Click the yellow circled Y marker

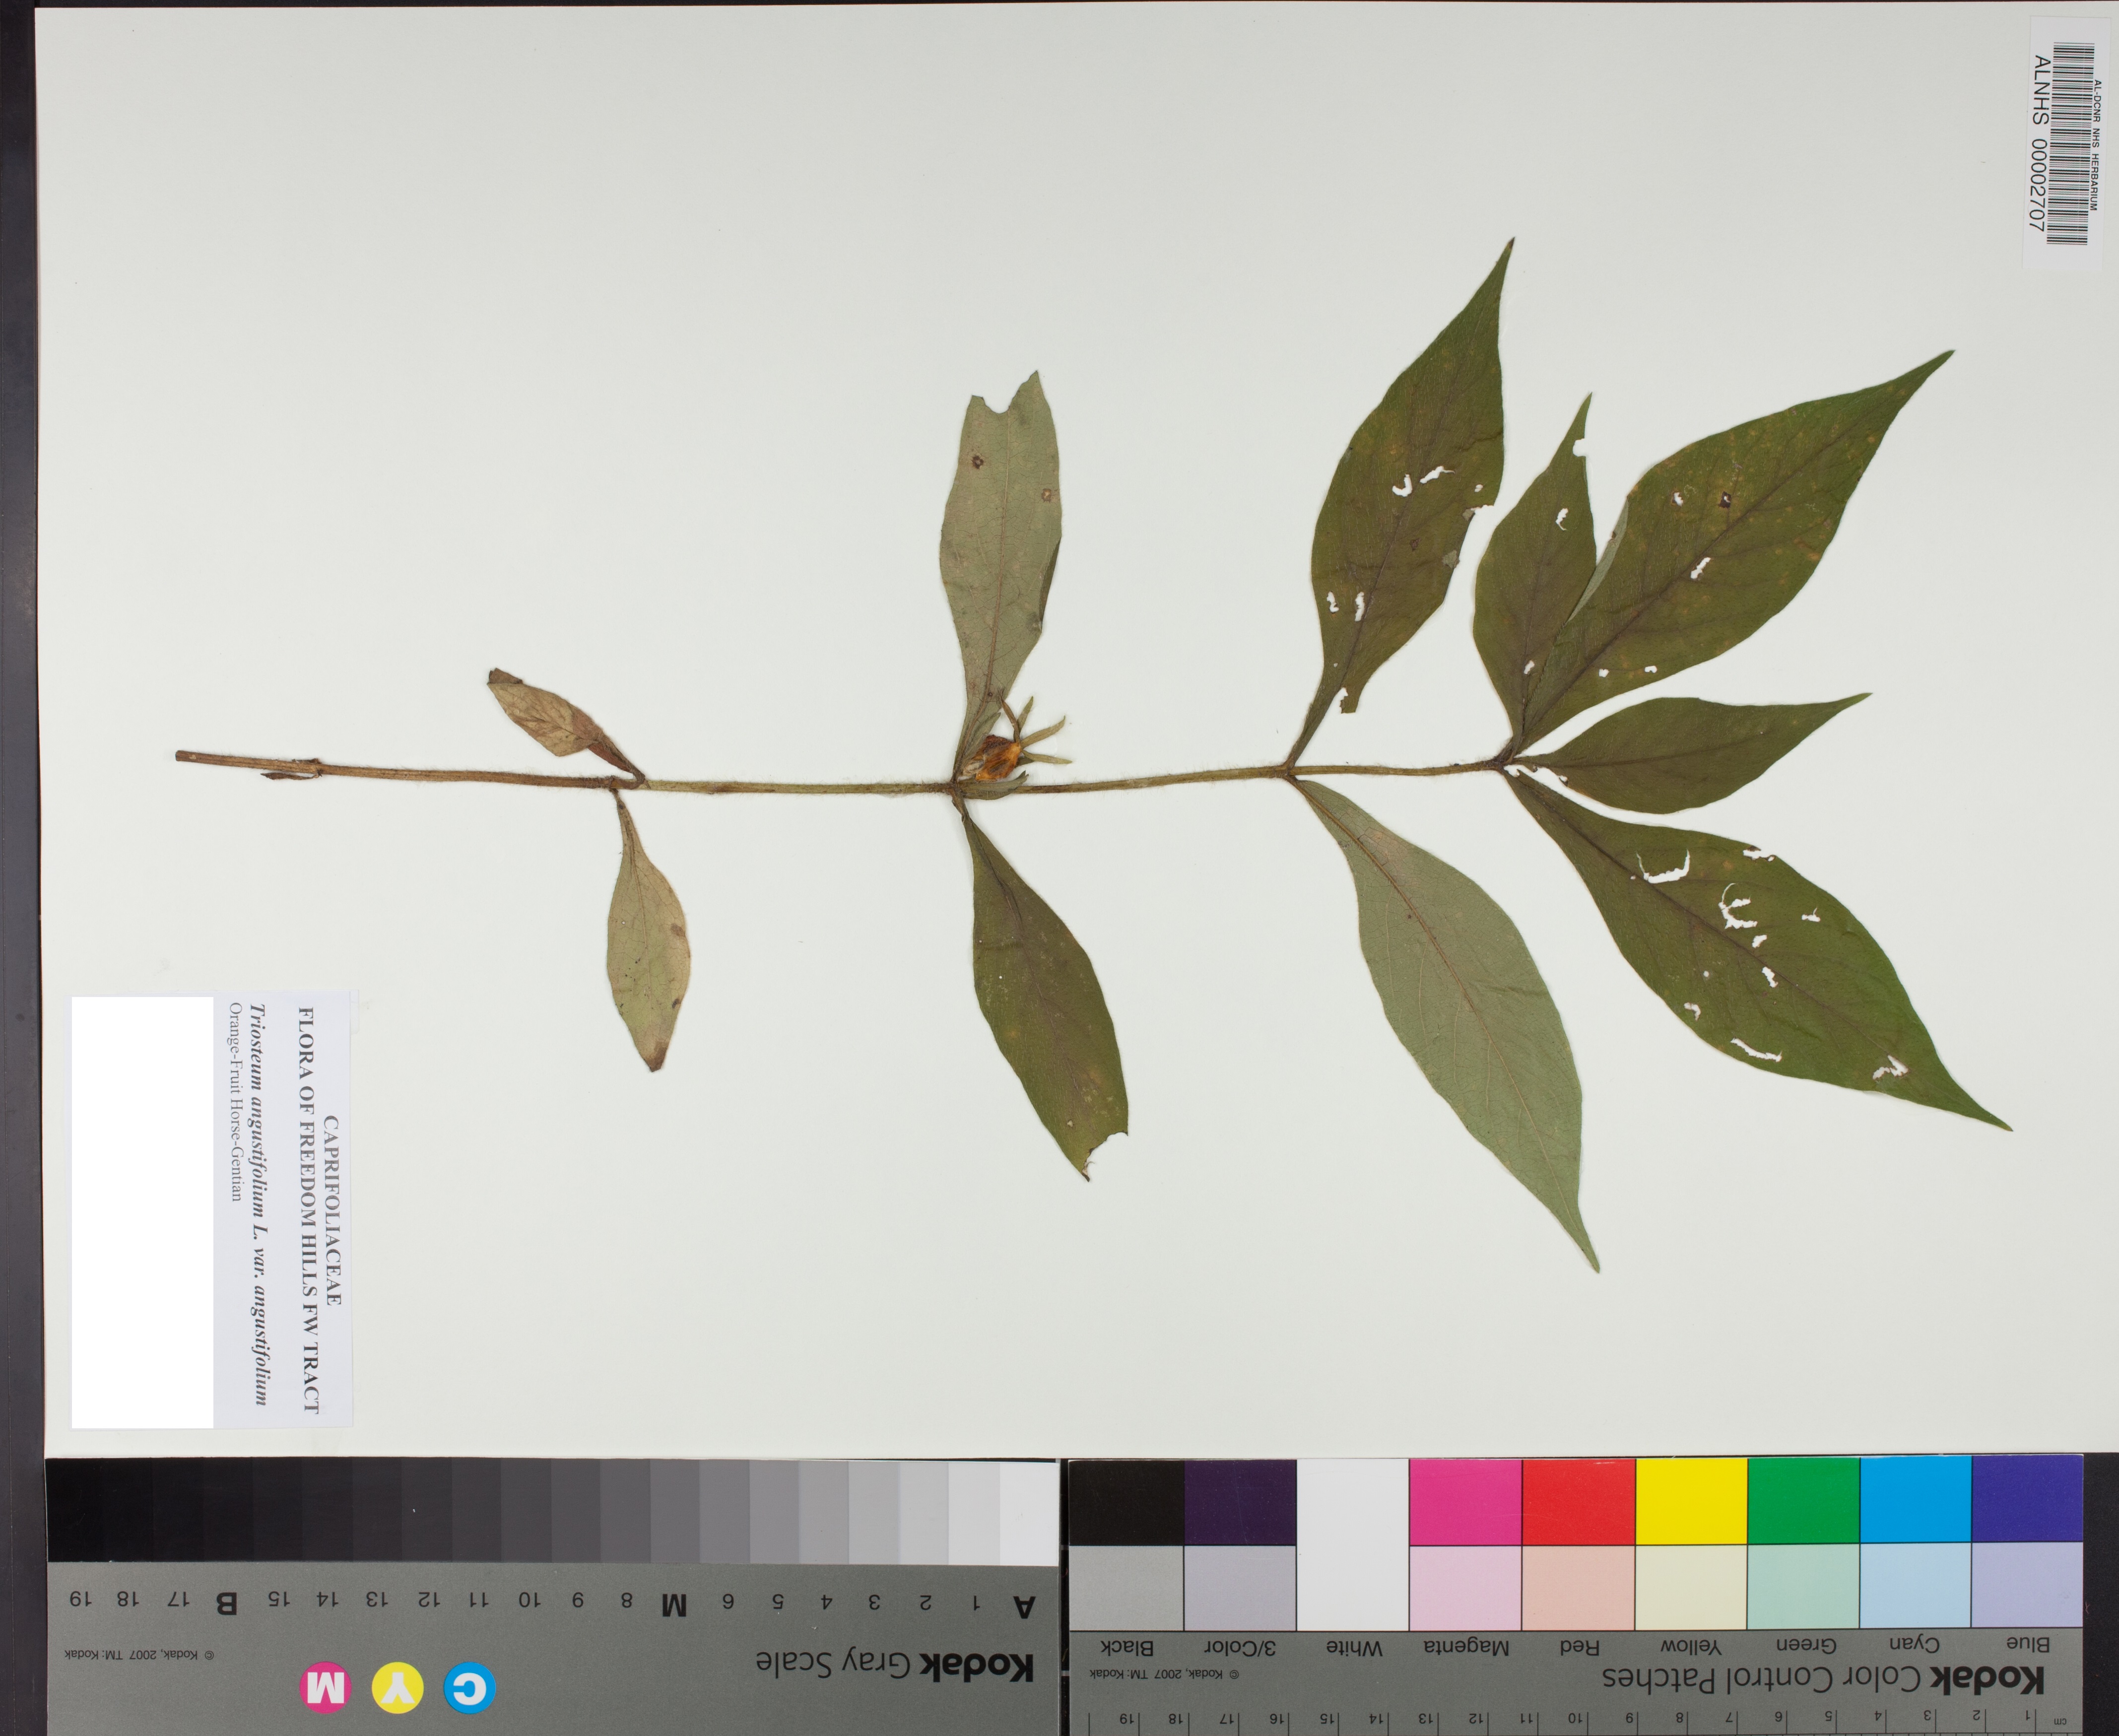[x=398, y=1688]
